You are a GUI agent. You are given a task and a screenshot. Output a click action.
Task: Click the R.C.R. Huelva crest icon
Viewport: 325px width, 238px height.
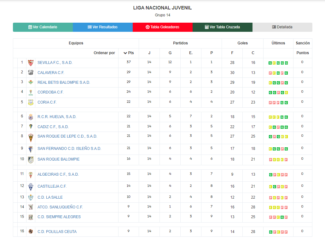point(31,117)
